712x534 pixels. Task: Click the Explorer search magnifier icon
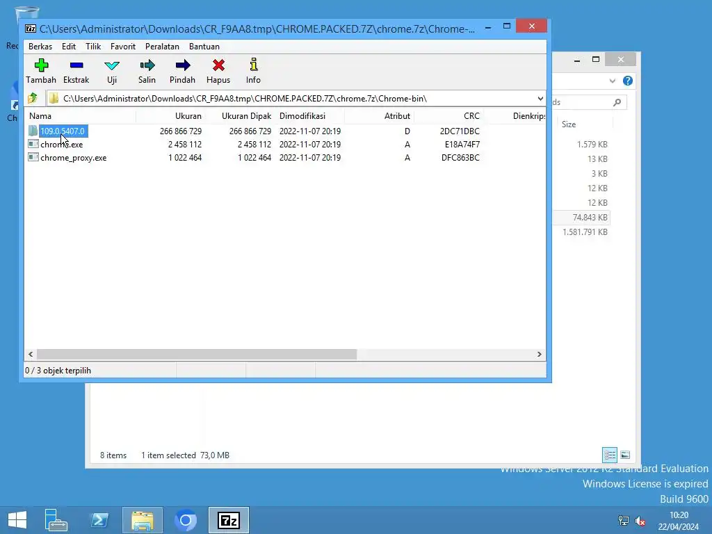point(617,103)
